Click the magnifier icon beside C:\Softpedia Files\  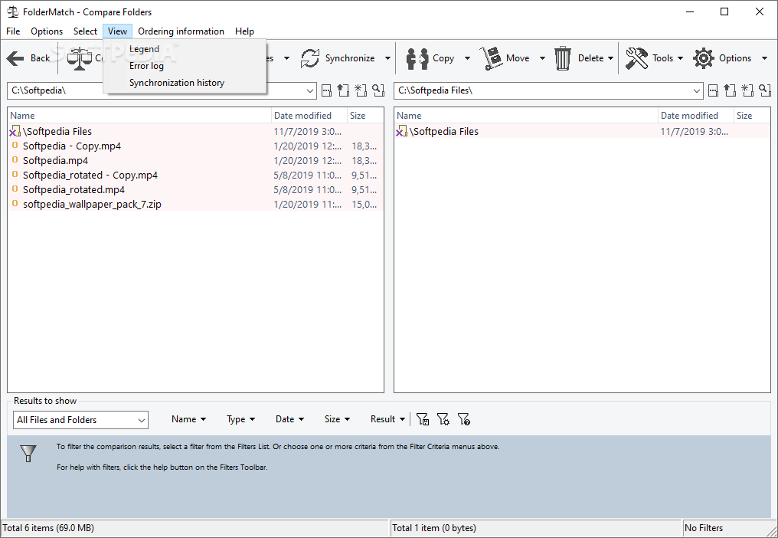coord(765,90)
